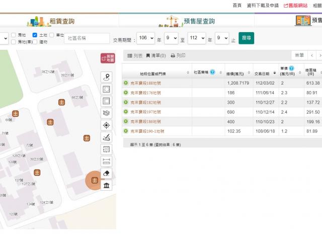Open the end year dropdown showing 112
322x234 pixels.
pyautogui.click(x=196, y=38)
